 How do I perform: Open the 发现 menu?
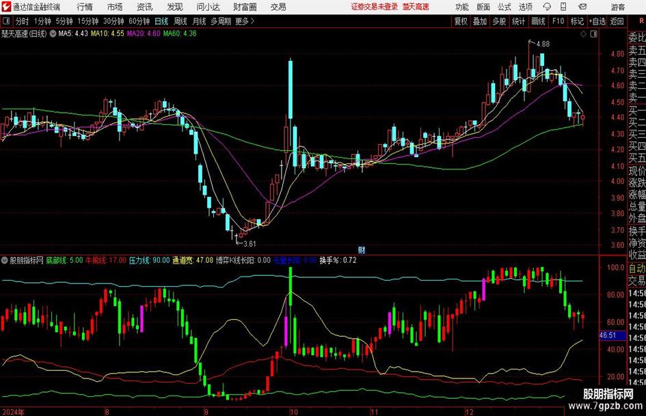(x=175, y=7)
